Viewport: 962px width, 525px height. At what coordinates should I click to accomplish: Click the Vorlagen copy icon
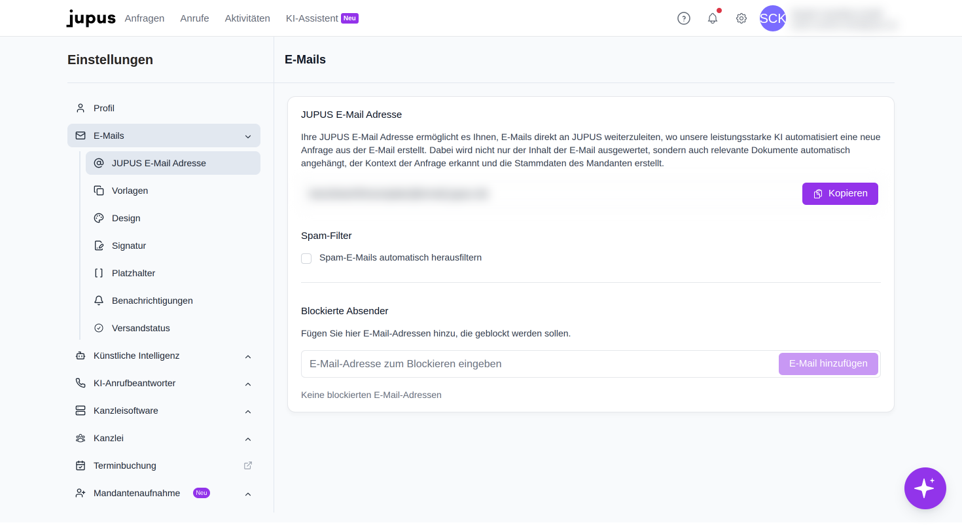[99, 190]
